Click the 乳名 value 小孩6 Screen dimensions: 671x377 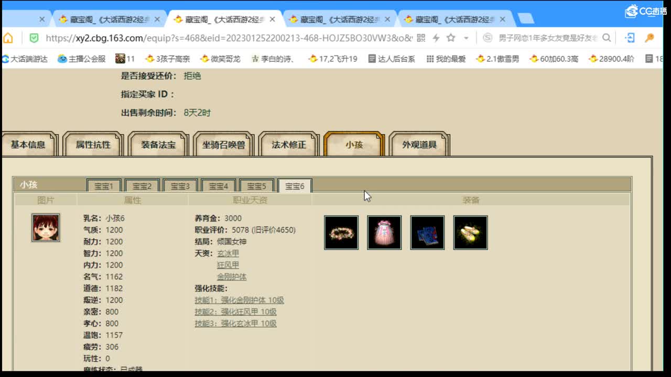click(115, 218)
